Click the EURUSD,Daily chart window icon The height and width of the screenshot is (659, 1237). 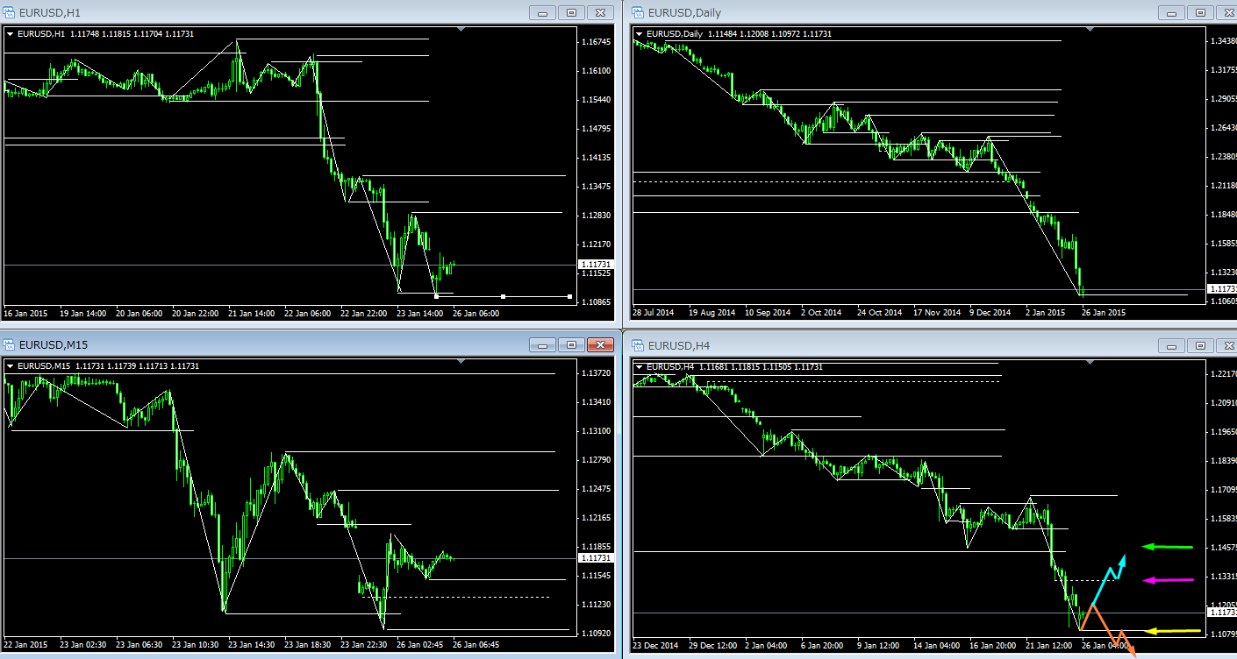638,12
